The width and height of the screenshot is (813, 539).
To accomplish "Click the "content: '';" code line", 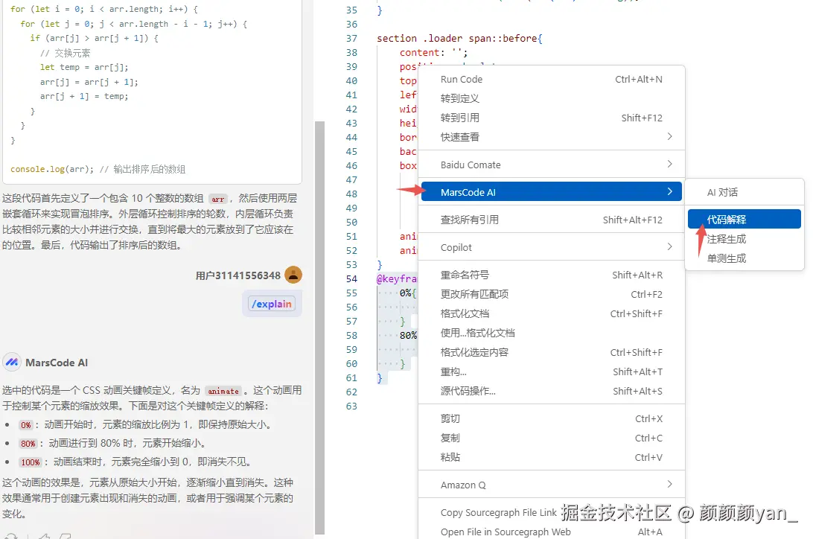I will pyautogui.click(x=433, y=52).
